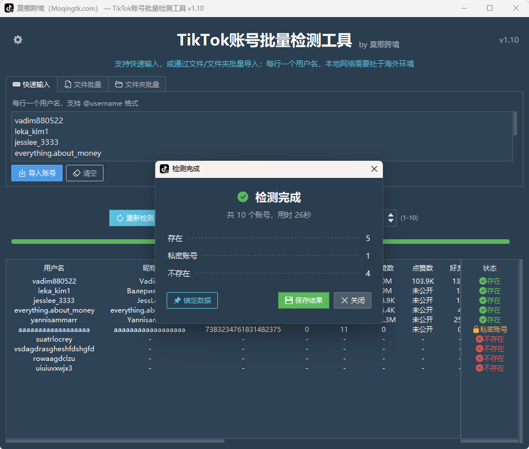Open settings via the gear icon
The image size is (529, 449).
[x=18, y=40]
